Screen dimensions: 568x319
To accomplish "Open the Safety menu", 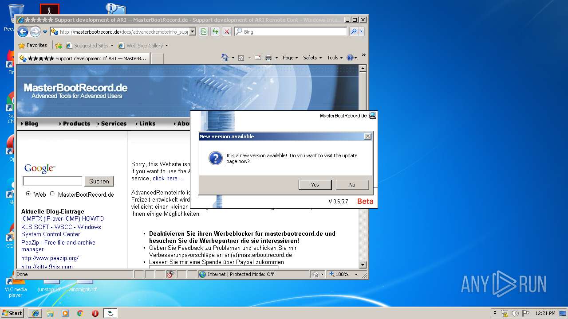I will 312,58.
